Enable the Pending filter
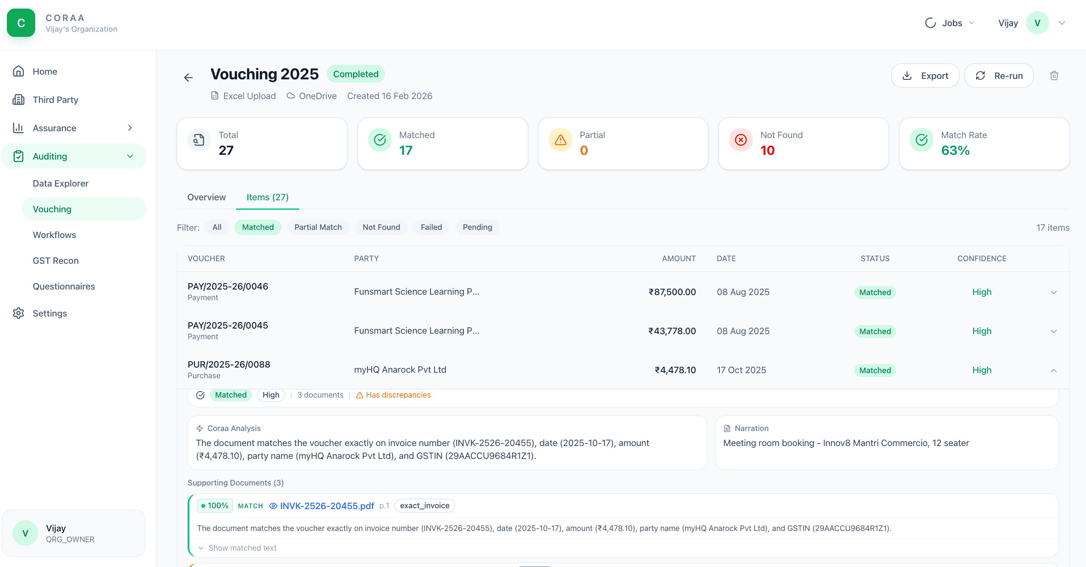 (477, 227)
